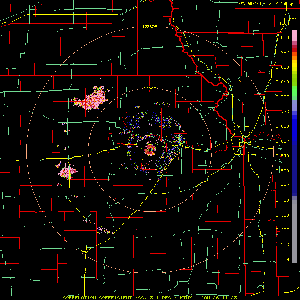This screenshot has height=300, width=300.
Task: Click the 0.947 scale value
Action: (282, 52)
